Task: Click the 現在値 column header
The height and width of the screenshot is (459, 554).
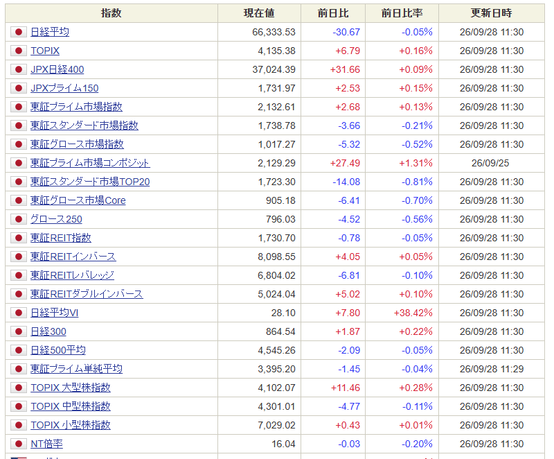Action: point(259,13)
